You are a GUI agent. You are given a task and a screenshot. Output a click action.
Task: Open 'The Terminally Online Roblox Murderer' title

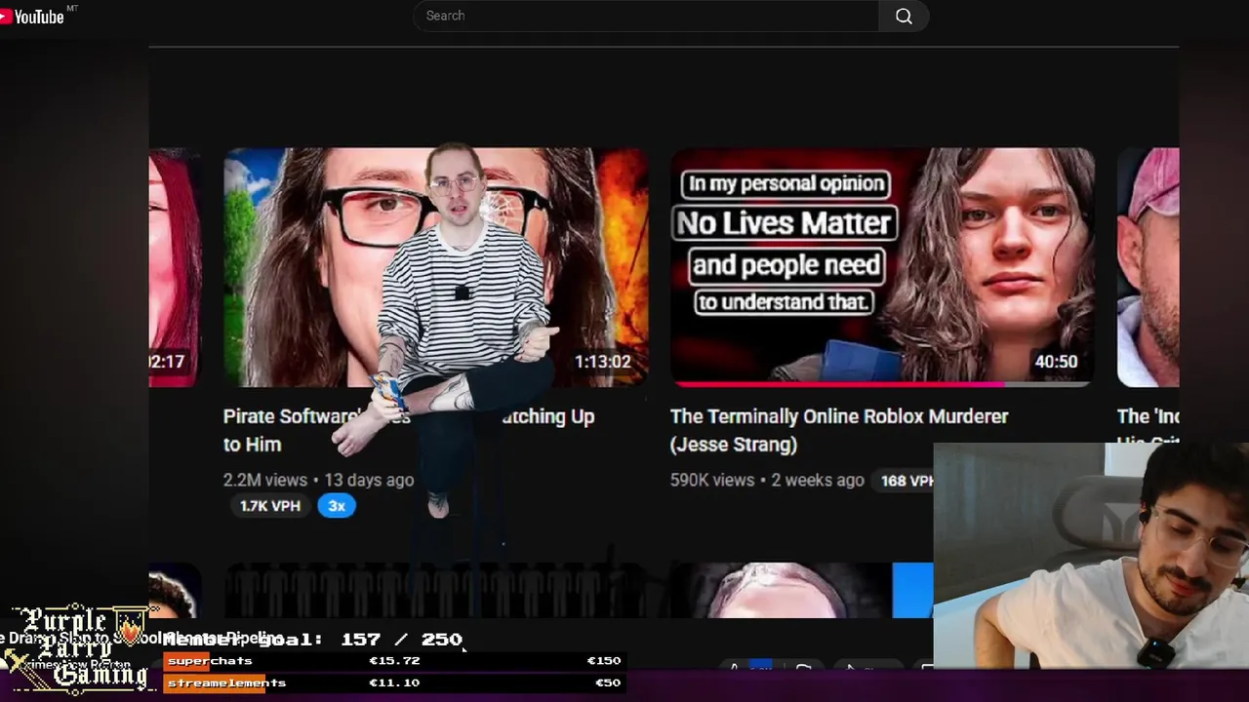(x=839, y=430)
